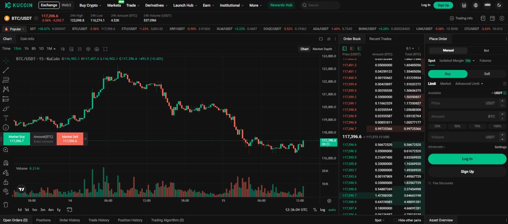Image resolution: width=508 pixels, height=224 pixels.
Task: Select the Bot order tab
Action: point(486,51)
